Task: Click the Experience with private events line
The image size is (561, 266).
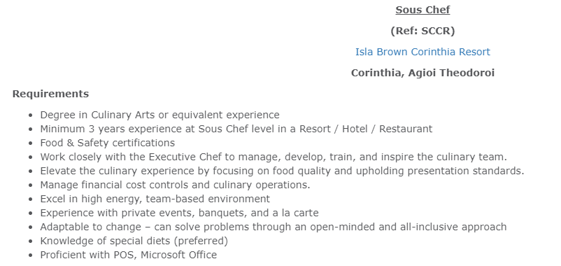Action: [x=179, y=213]
